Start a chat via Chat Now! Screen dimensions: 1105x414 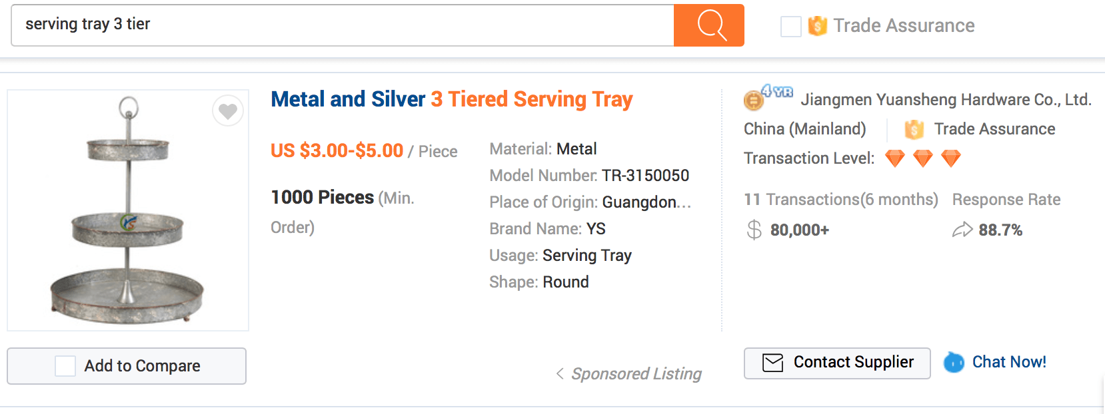1009,362
